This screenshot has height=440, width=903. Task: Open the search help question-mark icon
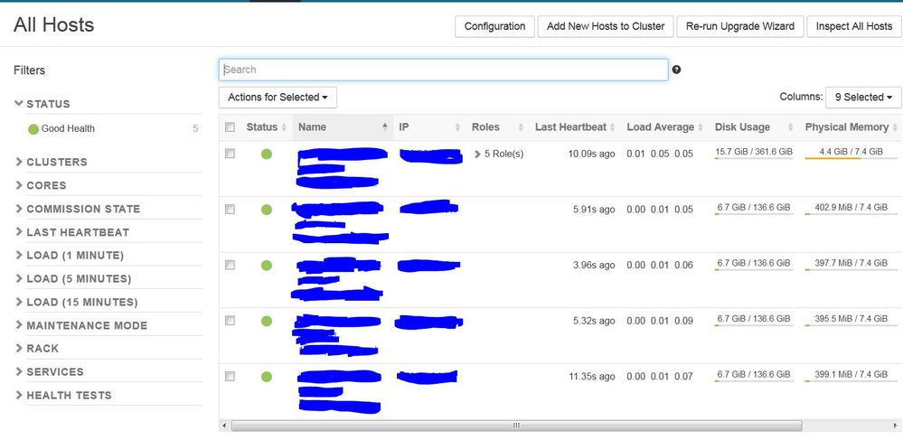(676, 70)
